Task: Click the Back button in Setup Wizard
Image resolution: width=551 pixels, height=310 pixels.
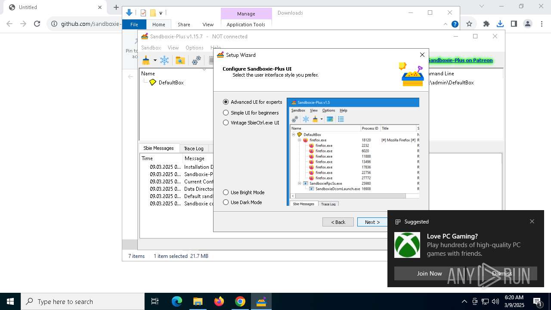Action: pyautogui.click(x=338, y=222)
